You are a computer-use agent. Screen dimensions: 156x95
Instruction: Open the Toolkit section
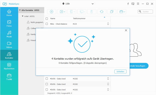tap(9, 77)
